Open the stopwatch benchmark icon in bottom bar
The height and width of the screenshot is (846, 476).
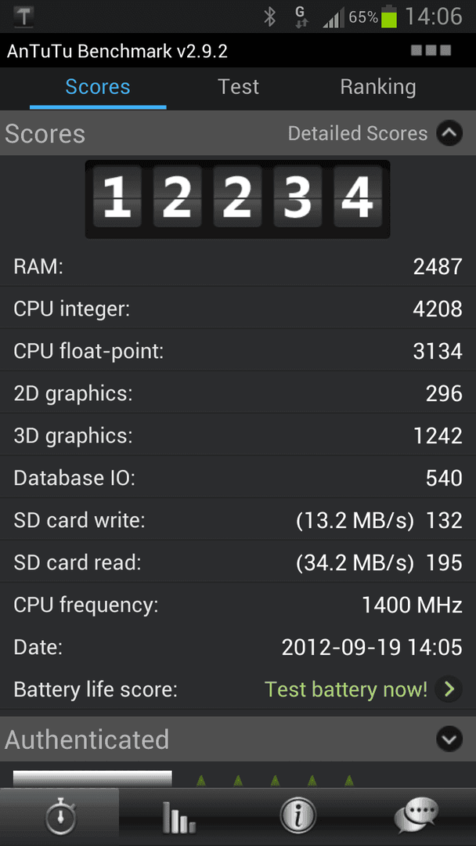[x=59, y=817]
